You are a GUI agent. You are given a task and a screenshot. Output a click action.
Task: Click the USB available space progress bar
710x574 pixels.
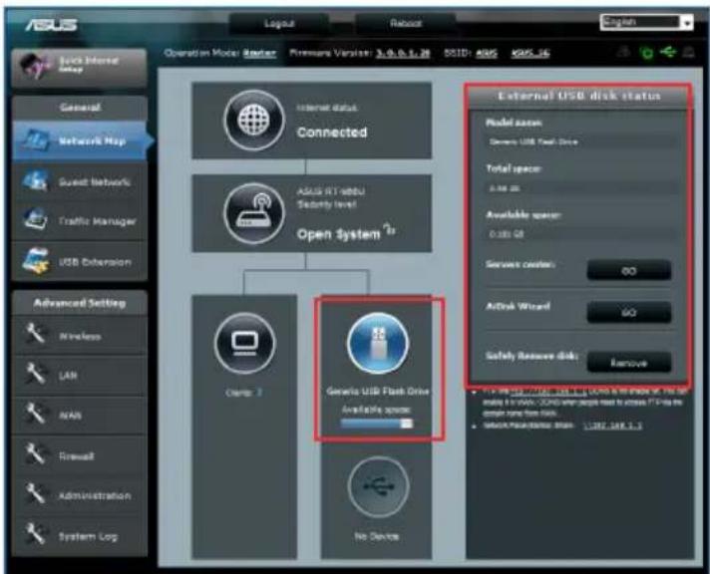[x=377, y=424]
